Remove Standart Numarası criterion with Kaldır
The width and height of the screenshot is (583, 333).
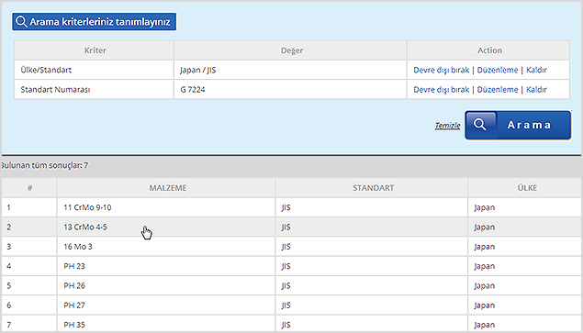pos(536,90)
